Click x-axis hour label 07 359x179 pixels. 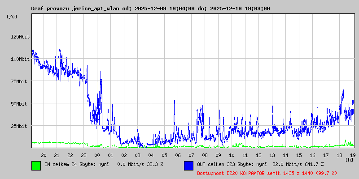click(x=191, y=155)
